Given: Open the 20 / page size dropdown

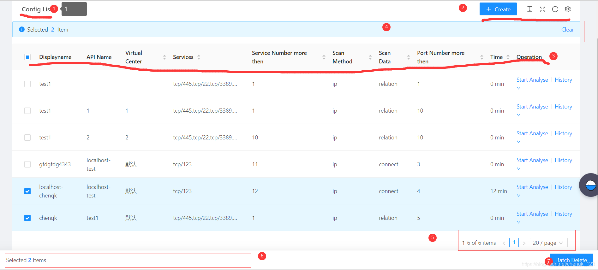Looking at the screenshot, I should point(548,243).
